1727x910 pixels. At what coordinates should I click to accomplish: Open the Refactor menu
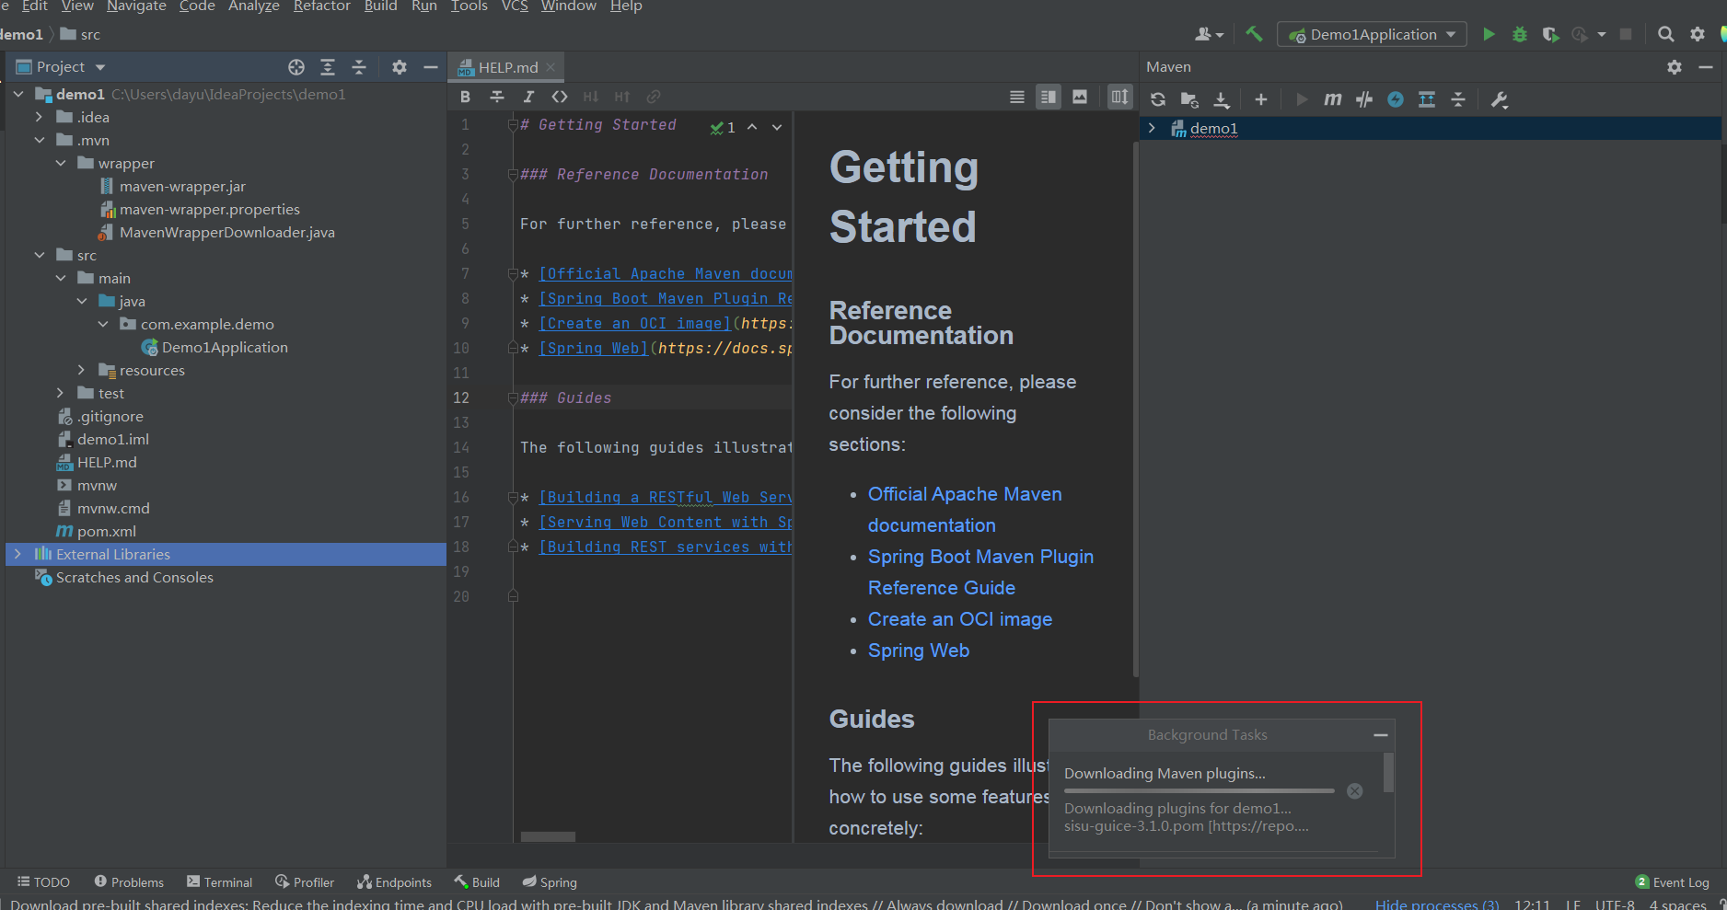pos(321,6)
